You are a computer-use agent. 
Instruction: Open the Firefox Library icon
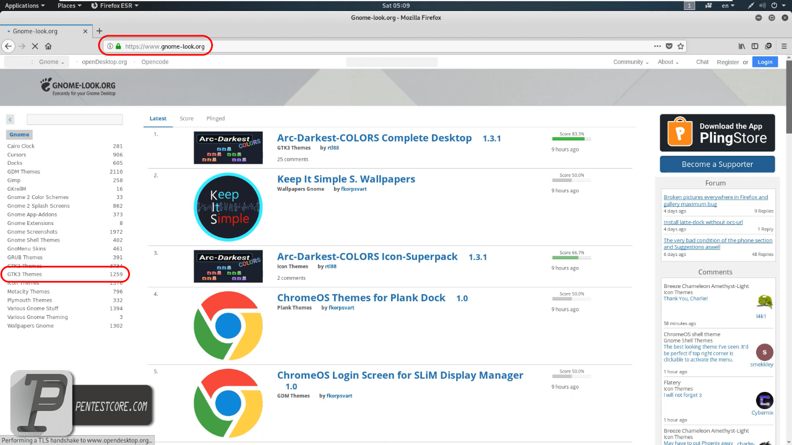tap(742, 46)
